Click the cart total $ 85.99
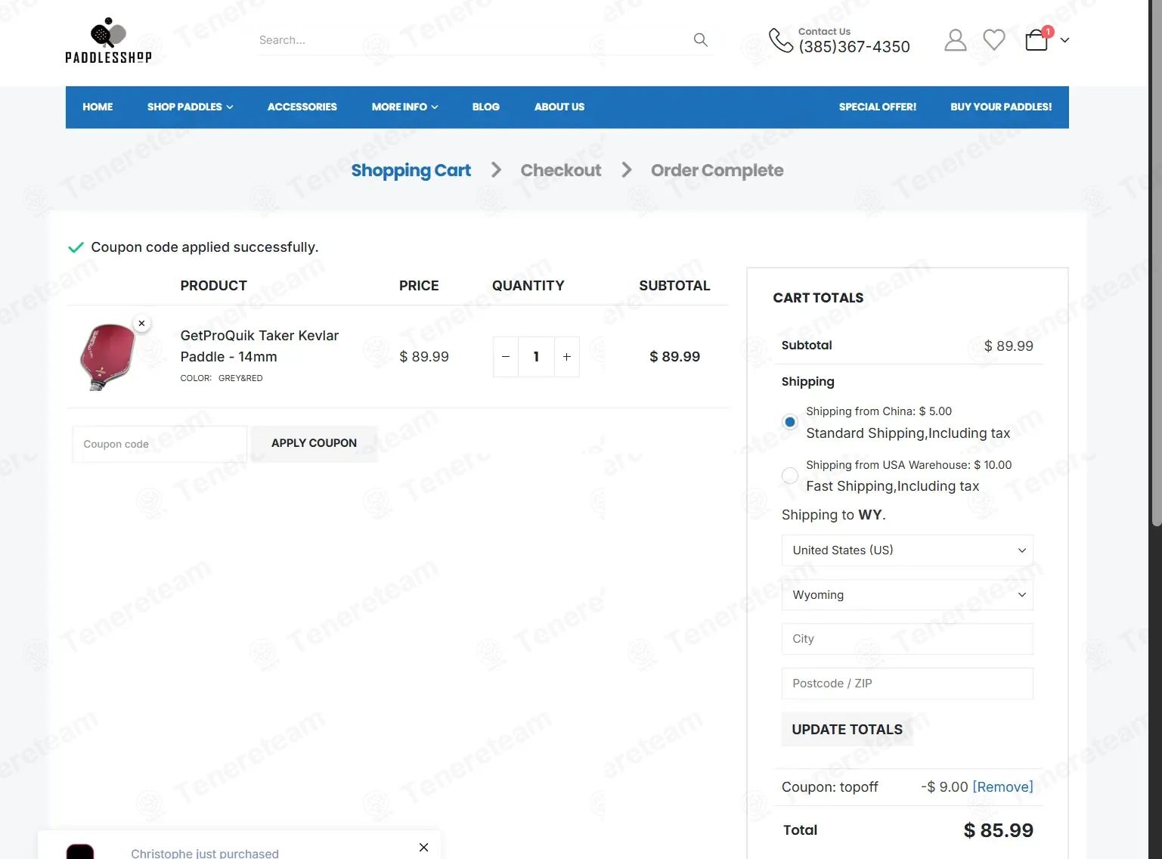 [x=998, y=830]
